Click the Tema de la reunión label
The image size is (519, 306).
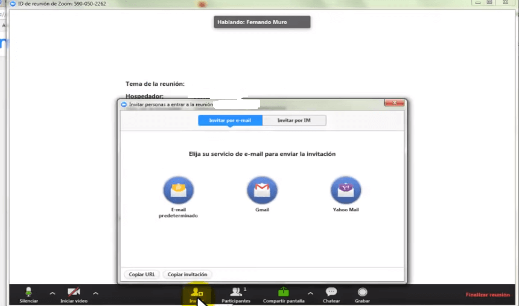click(155, 84)
